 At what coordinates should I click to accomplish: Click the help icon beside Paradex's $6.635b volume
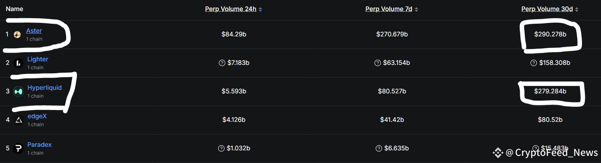pos(379,148)
